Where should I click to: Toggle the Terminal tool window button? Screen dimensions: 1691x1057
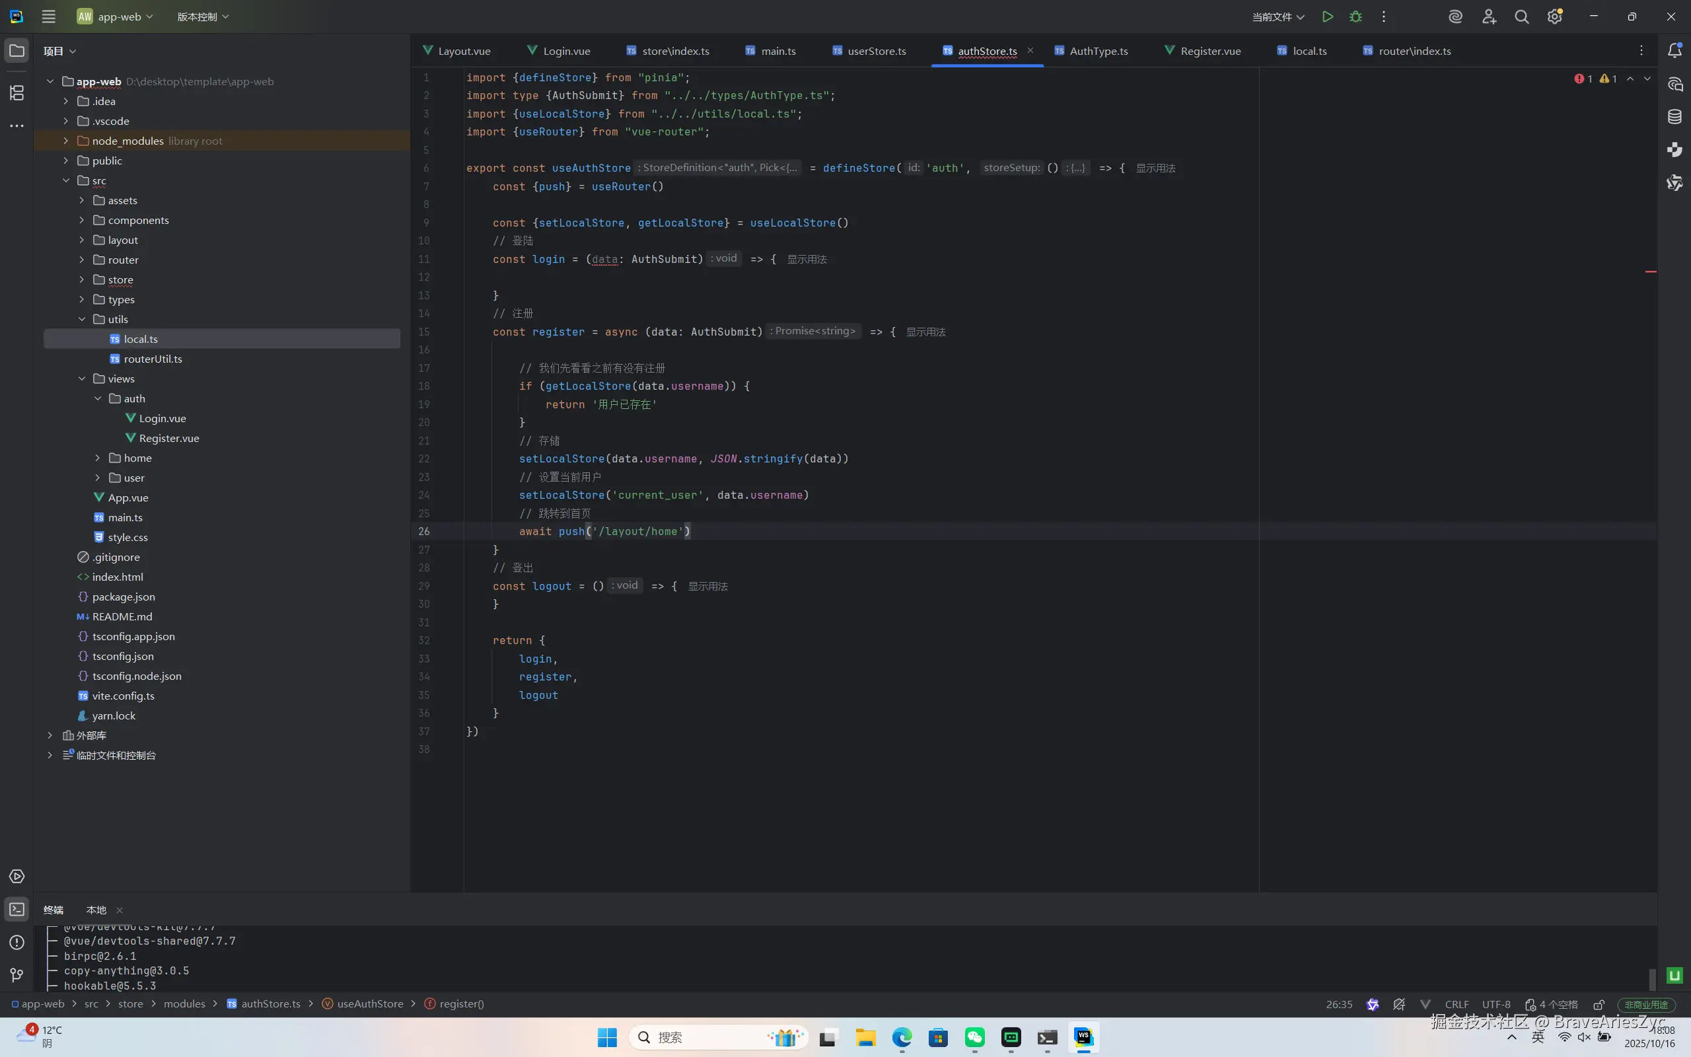point(17,909)
